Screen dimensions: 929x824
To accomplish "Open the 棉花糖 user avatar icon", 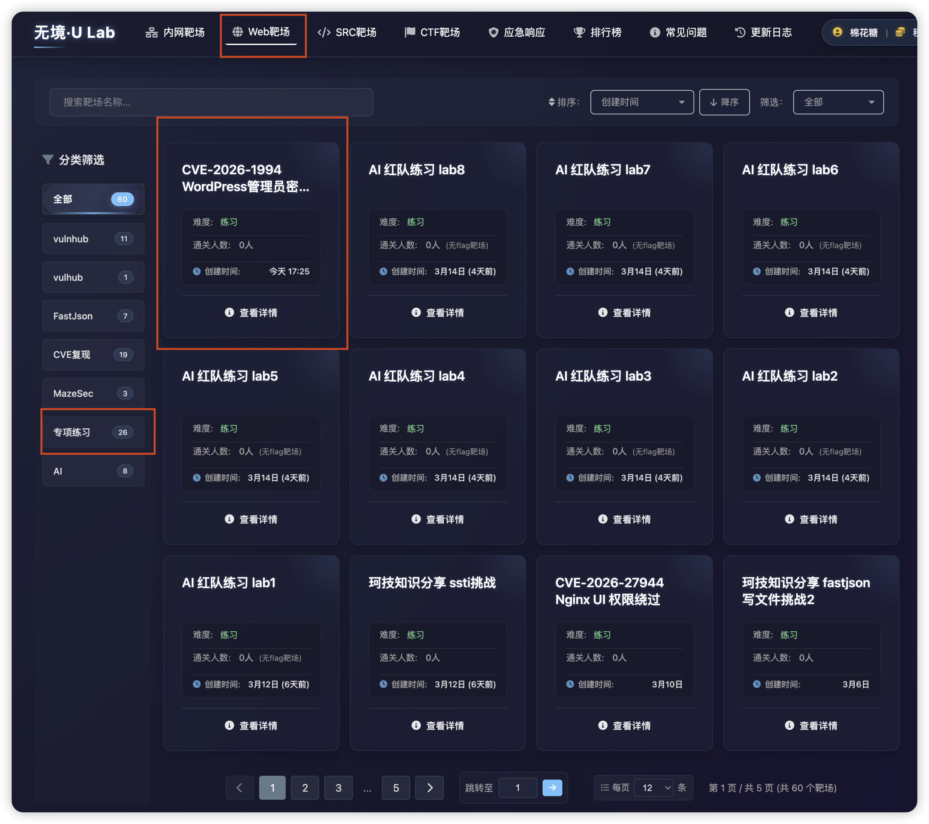I will tap(838, 32).
